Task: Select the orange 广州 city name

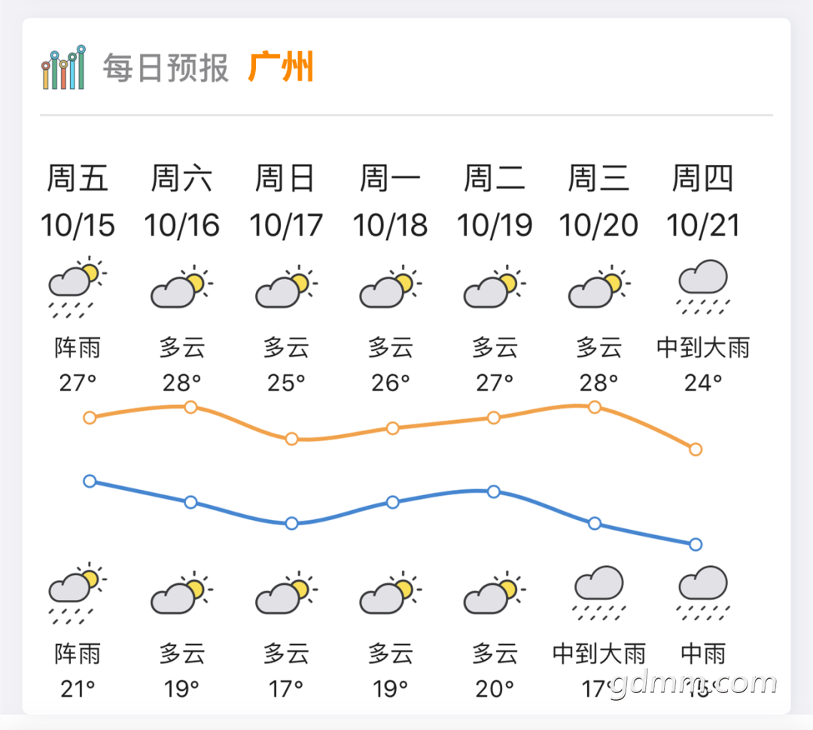Action: (281, 67)
